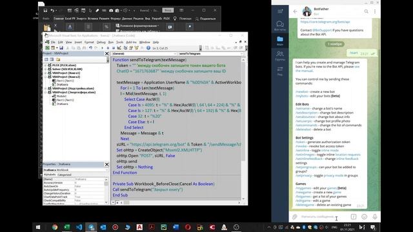This screenshot has width=413, height=232.
Task: Click the /token command link in Telegram
Action: pos(300,142)
